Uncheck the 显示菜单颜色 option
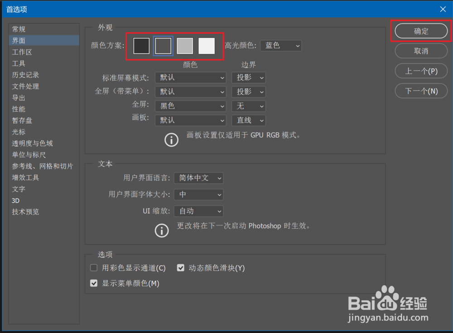 [94, 283]
